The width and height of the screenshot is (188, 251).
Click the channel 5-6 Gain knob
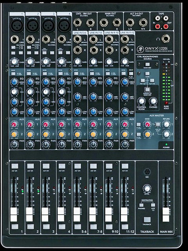78,62
